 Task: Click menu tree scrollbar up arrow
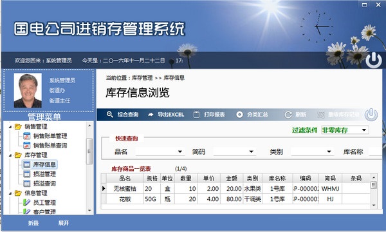(x=89, y=126)
